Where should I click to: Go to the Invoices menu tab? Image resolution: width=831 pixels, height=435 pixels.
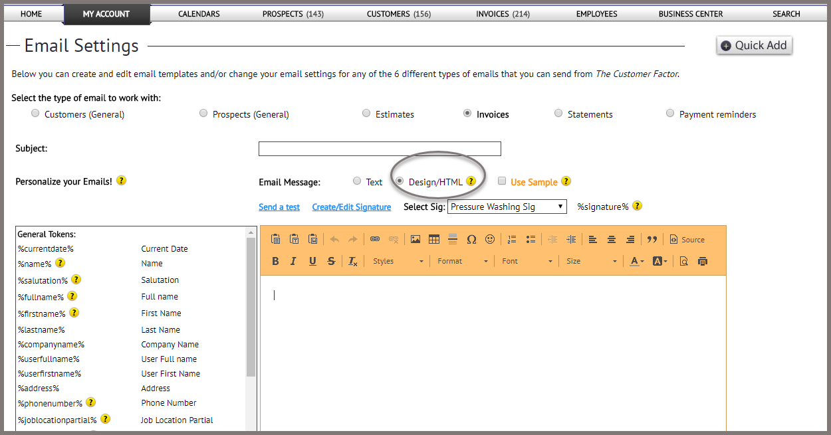click(x=503, y=14)
